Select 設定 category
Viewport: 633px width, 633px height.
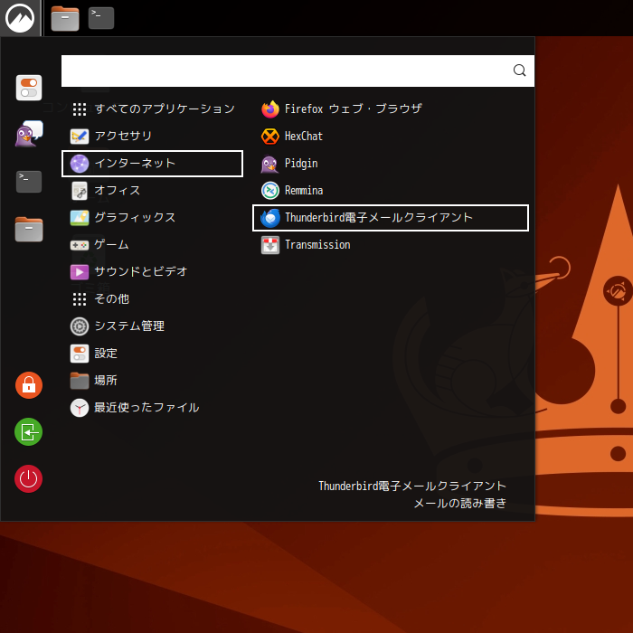[x=152, y=354]
